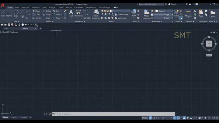
Task: Toggle ortho mode in status bar
Action: [160, 118]
